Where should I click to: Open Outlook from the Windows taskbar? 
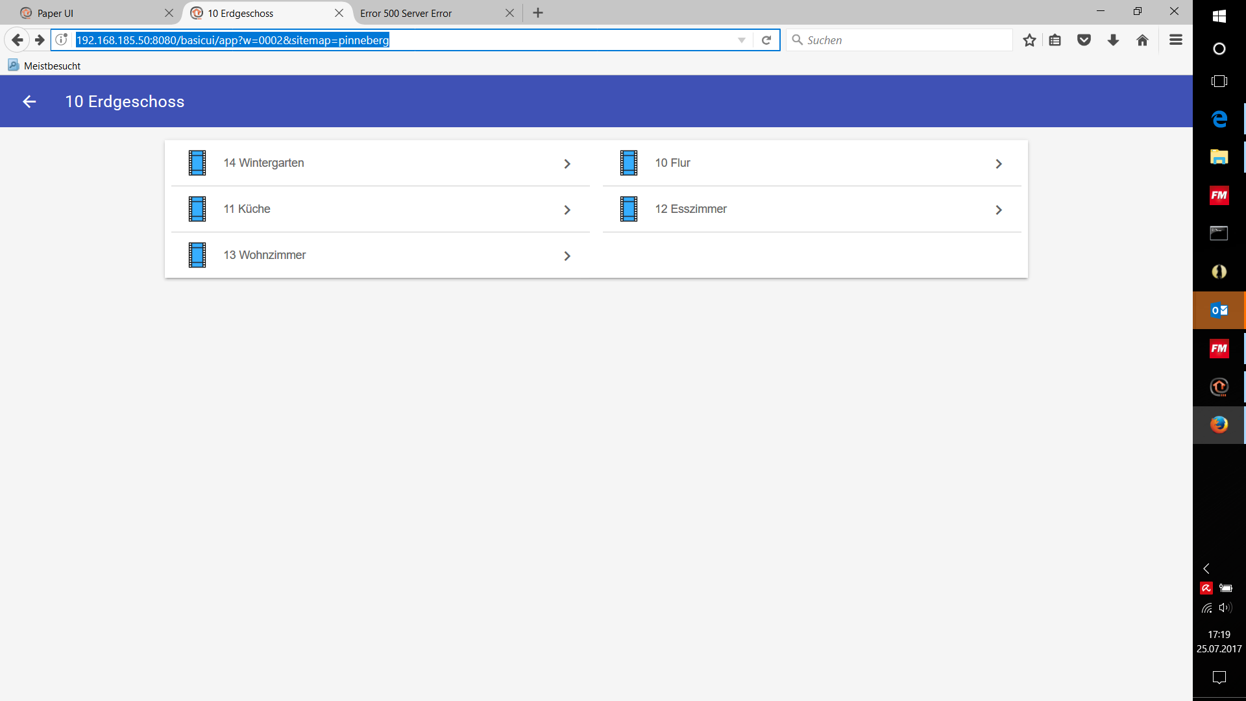pos(1219,310)
